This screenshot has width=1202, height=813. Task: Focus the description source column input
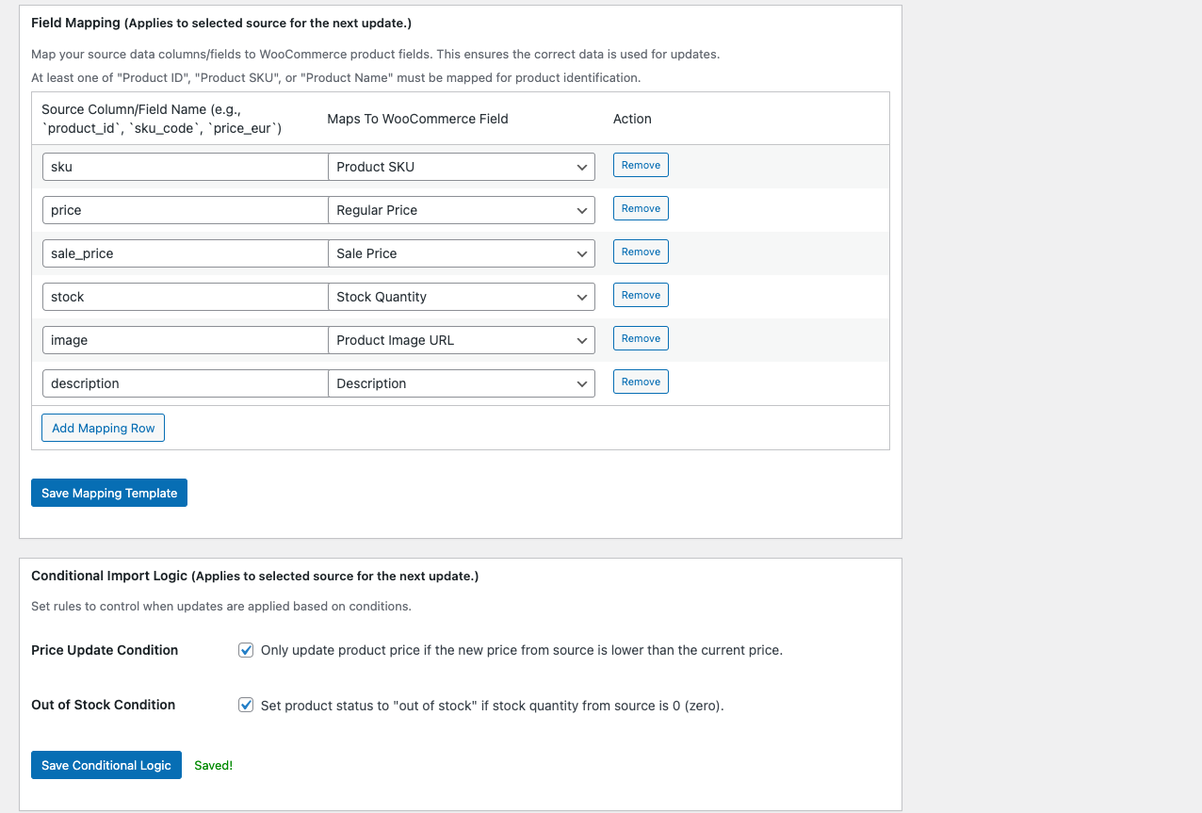coord(185,383)
